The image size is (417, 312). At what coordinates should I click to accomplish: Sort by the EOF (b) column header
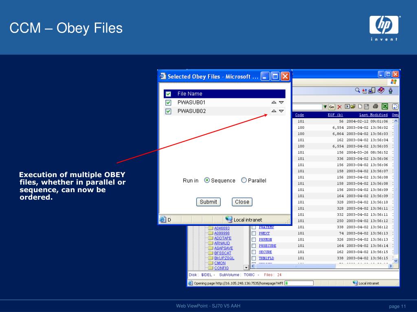335,115
